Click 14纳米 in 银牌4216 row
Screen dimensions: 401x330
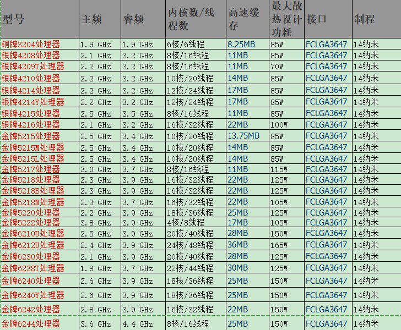[366, 125]
